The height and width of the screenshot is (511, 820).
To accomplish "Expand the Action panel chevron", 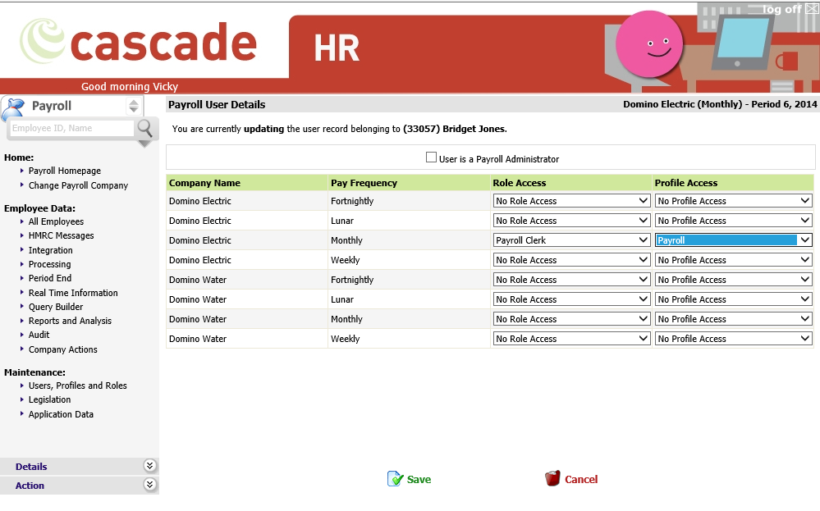I will [x=149, y=485].
